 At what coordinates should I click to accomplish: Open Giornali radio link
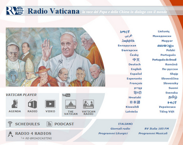click(120, 129)
